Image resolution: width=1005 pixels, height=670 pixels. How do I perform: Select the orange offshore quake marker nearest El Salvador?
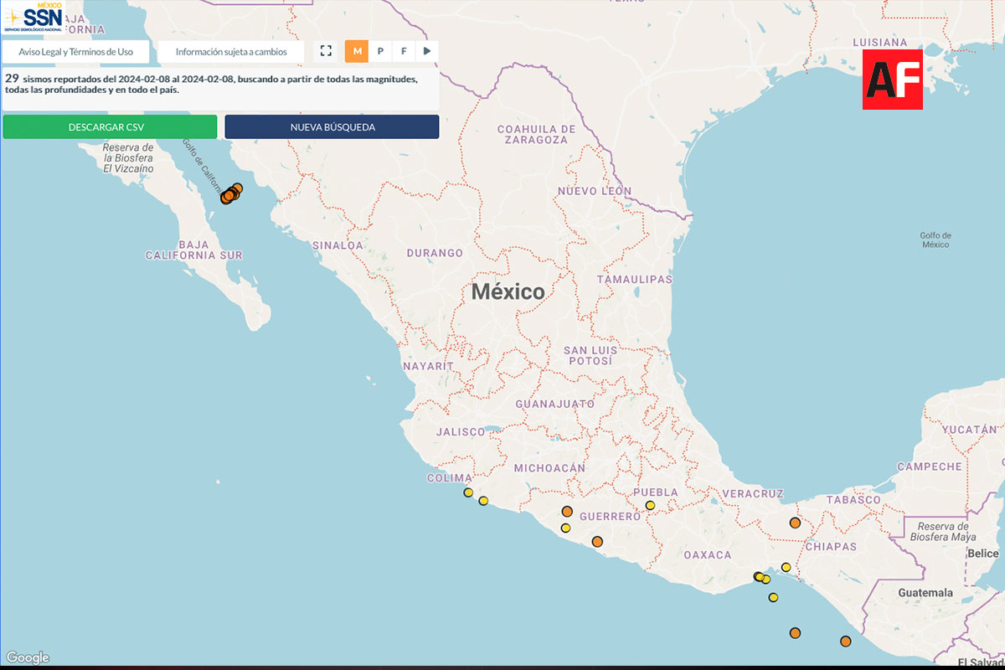point(845,642)
